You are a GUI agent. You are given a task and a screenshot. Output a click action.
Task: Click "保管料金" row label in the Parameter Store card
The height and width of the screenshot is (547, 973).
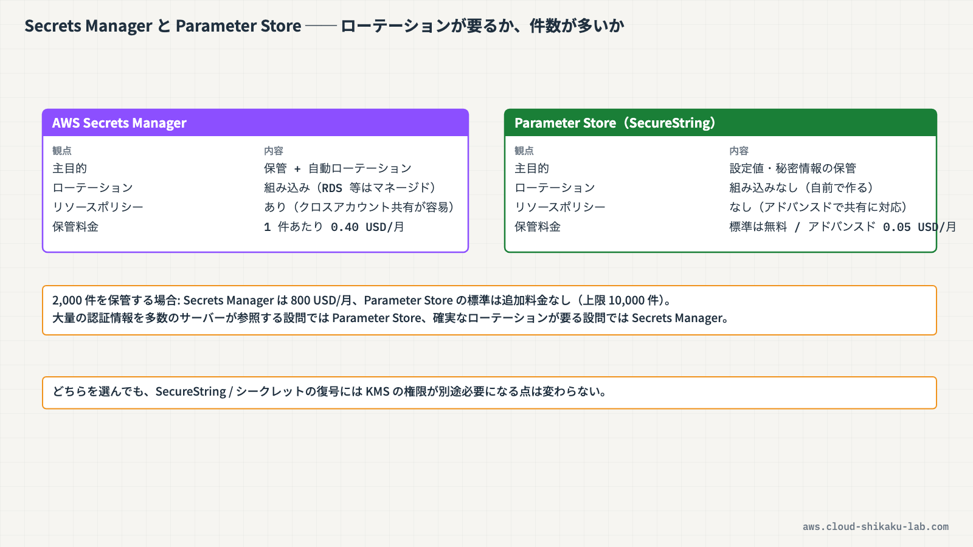point(538,227)
